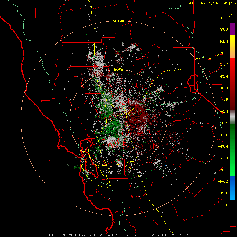237x237 pixels.
Task: Select the 107.8 velocity legend value
Action: pyautogui.click(x=223, y=29)
